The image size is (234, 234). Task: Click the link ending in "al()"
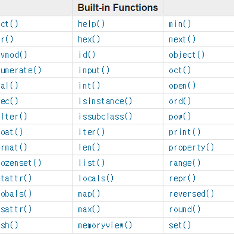tap(9, 86)
